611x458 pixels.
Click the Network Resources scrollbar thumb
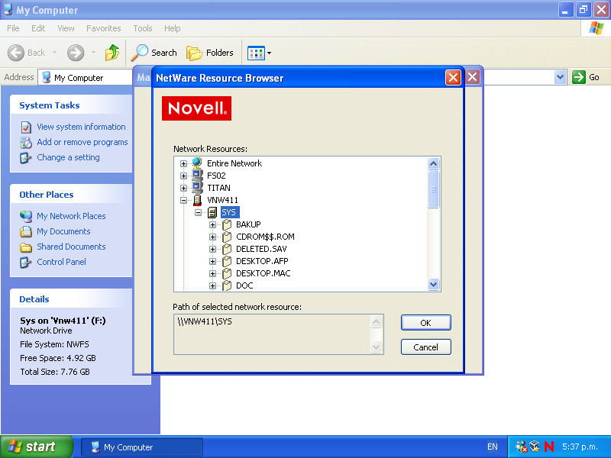coord(433,189)
